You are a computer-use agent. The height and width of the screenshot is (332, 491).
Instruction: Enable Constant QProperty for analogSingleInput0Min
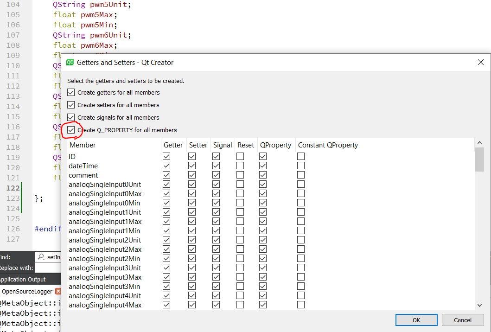[x=301, y=203]
